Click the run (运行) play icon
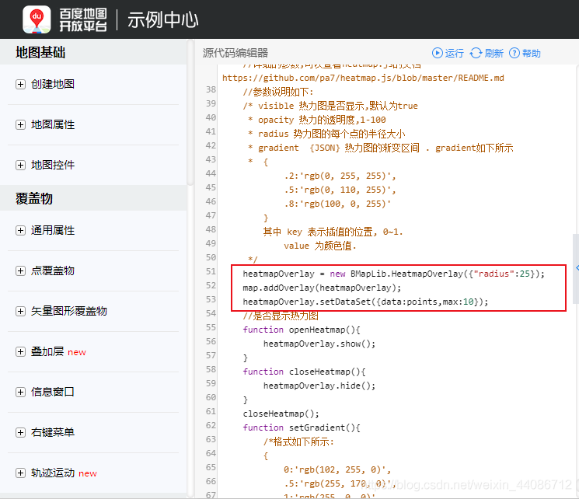579x499 pixels. point(438,53)
